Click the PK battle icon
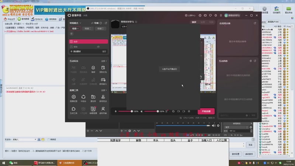This screenshot has height=166, width=295. click(x=73, y=68)
